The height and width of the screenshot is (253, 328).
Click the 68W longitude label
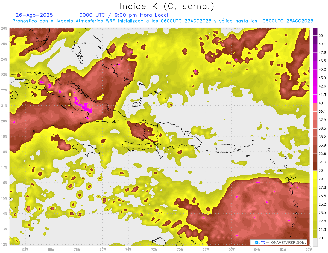[x=206, y=249]
